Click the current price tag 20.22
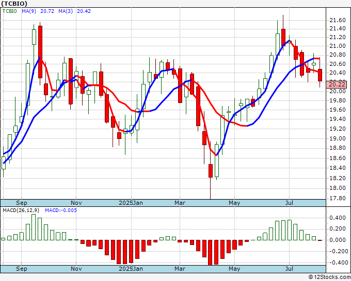This screenshot has height=281, width=351. pyautogui.click(x=338, y=84)
